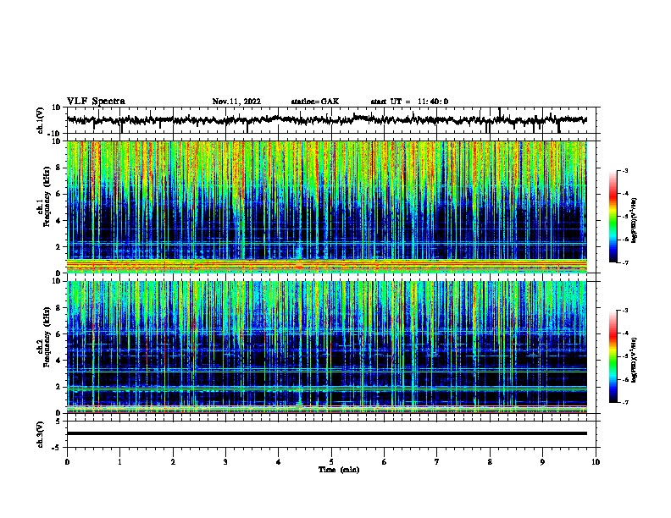Image resolution: width=671 pixels, height=518 pixels.
Task: Click the "Time (min)" axis label
Action: coord(339,470)
